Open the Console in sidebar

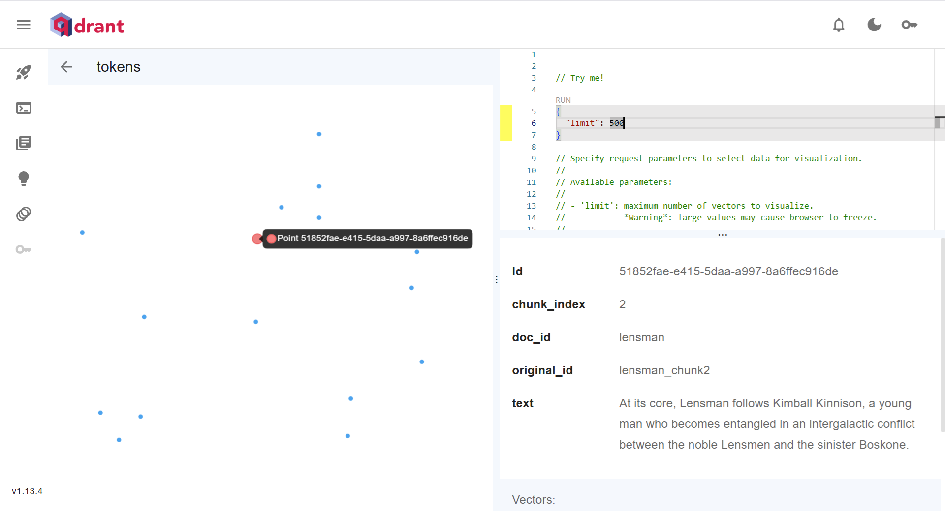(x=24, y=108)
